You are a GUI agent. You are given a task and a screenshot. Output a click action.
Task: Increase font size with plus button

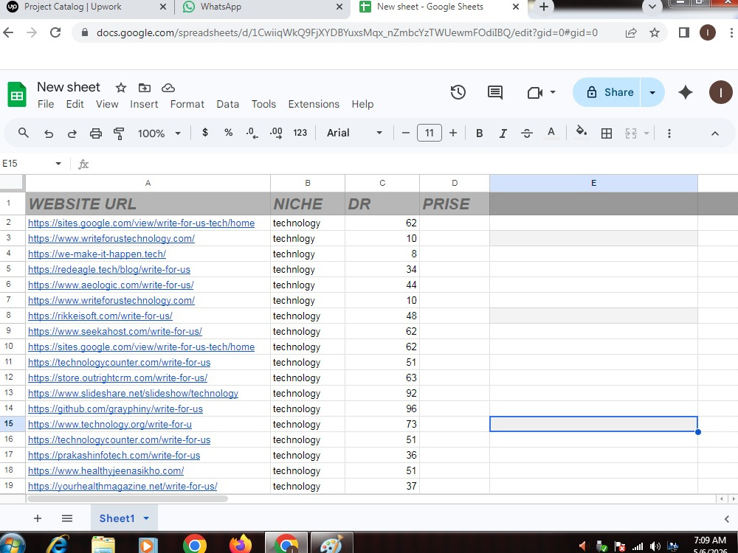tap(453, 133)
